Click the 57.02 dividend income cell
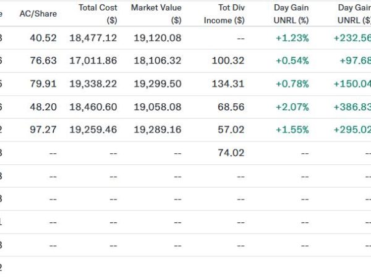 [231, 130]
